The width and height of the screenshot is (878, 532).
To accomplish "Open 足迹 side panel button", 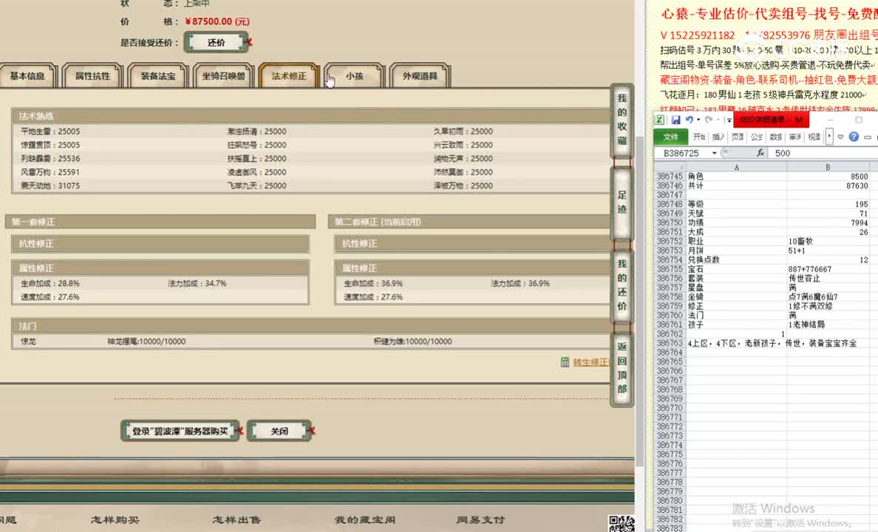I will coord(622,202).
